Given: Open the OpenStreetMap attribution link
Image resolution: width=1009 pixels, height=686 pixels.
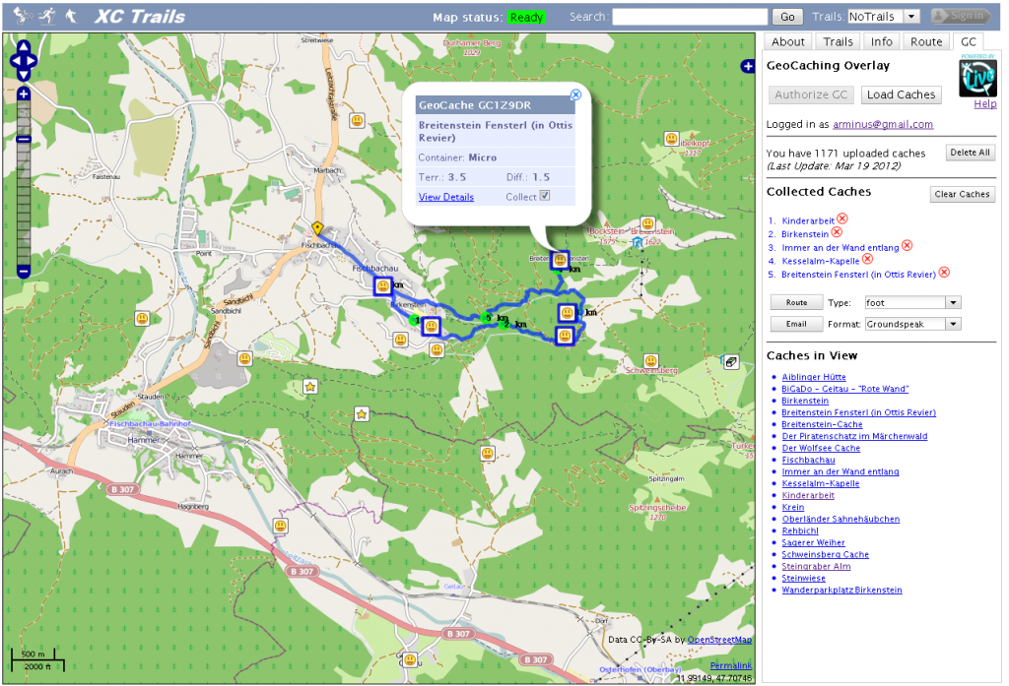Looking at the screenshot, I should point(719,640).
